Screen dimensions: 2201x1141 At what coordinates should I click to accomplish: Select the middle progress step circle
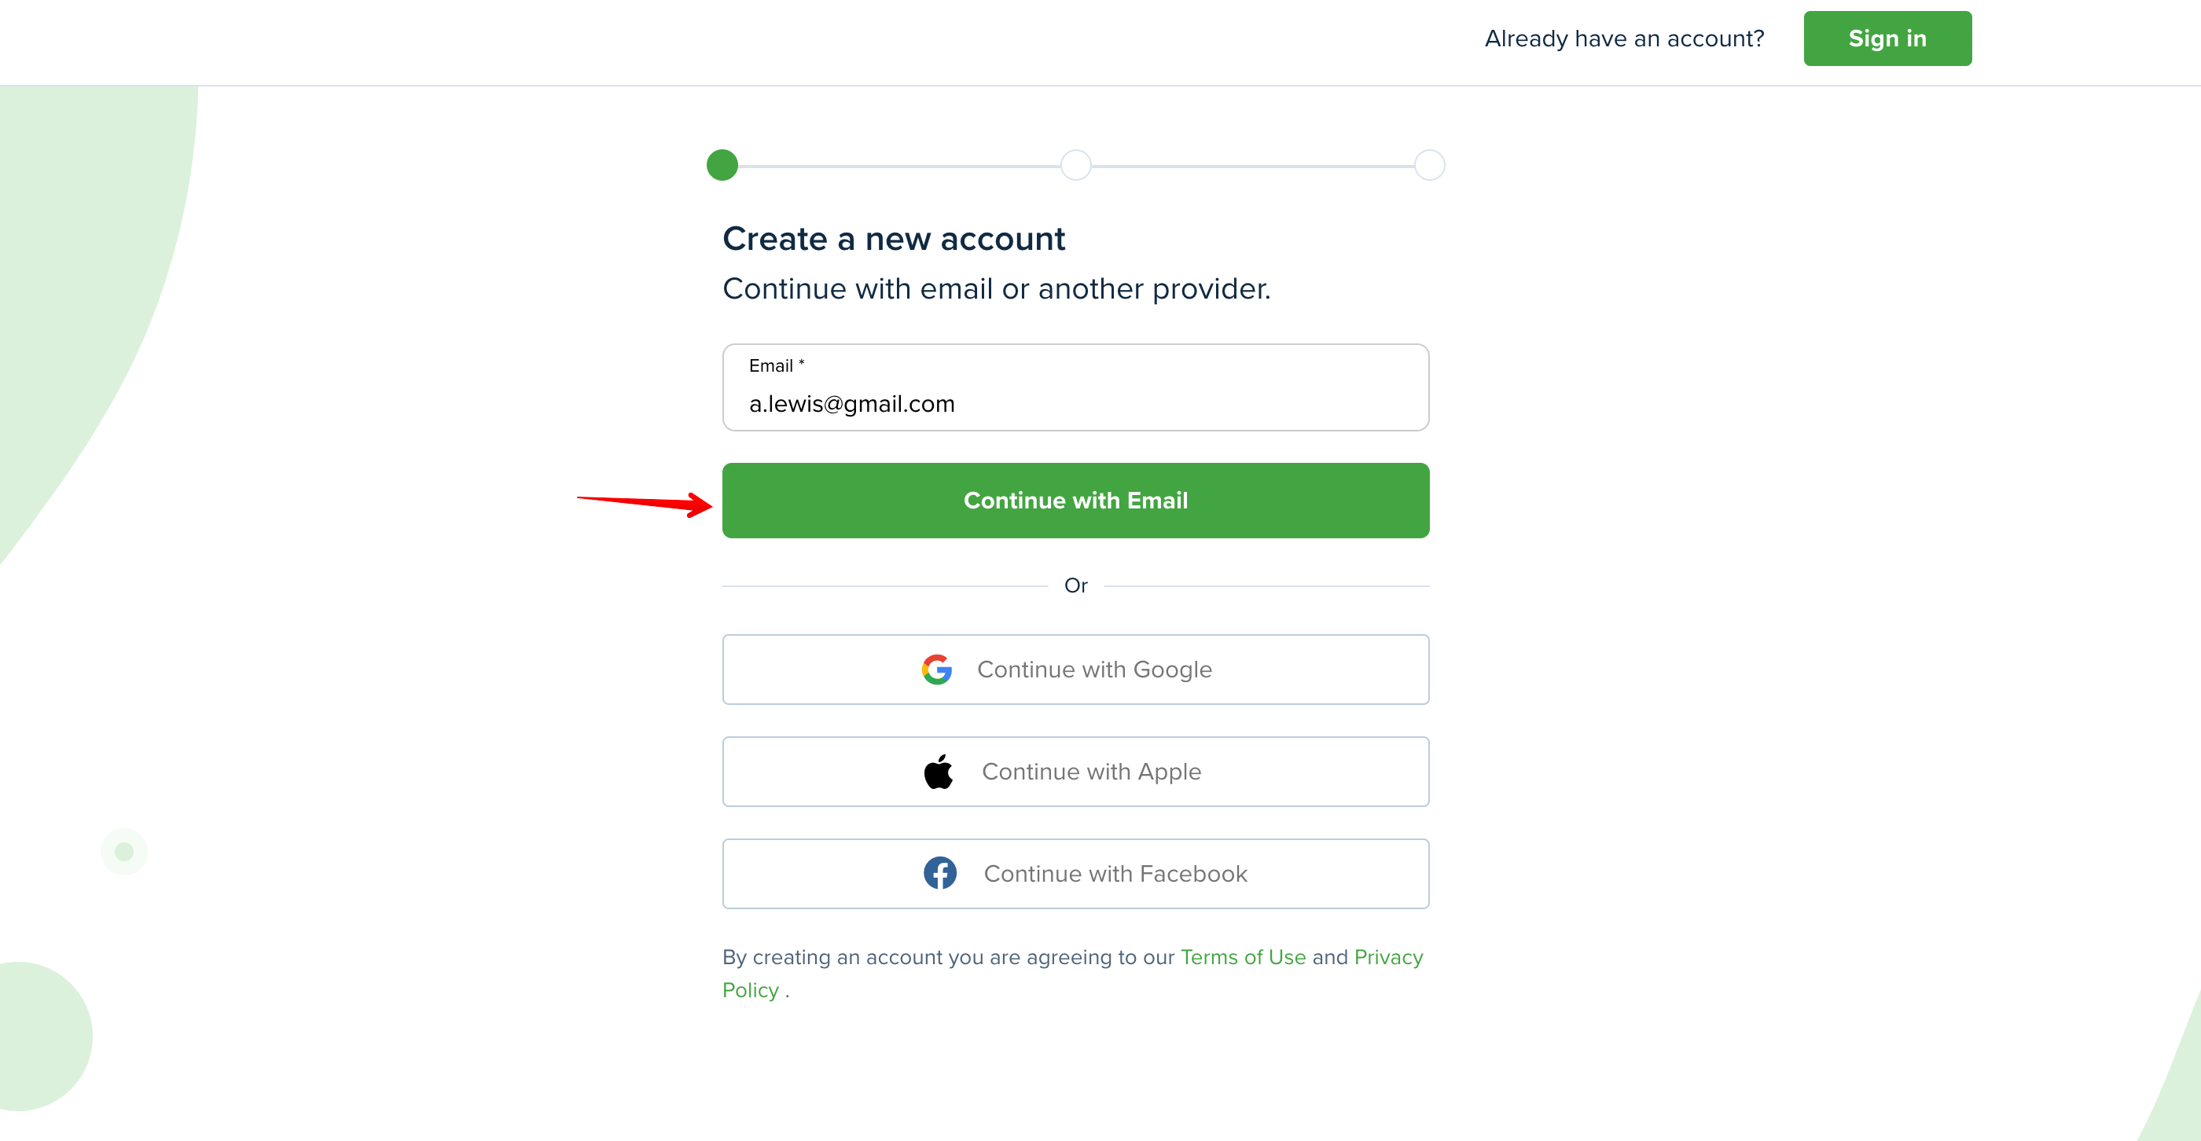click(x=1075, y=165)
